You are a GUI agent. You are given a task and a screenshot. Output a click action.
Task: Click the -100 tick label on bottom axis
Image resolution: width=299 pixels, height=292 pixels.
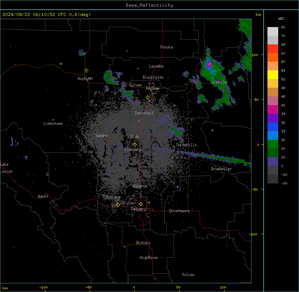click(43, 287)
